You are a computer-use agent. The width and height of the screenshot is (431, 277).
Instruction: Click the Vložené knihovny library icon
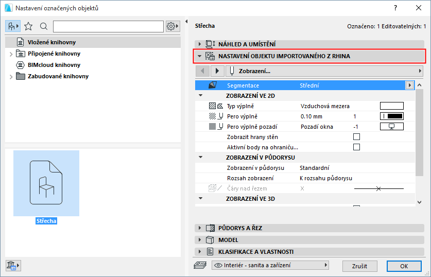[21, 42]
